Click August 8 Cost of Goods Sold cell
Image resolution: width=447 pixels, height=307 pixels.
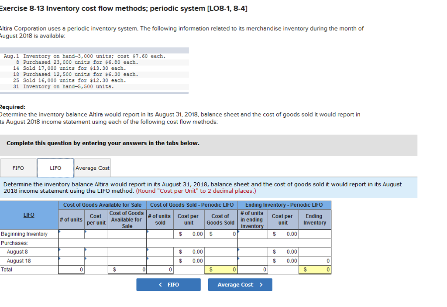coord(221,252)
